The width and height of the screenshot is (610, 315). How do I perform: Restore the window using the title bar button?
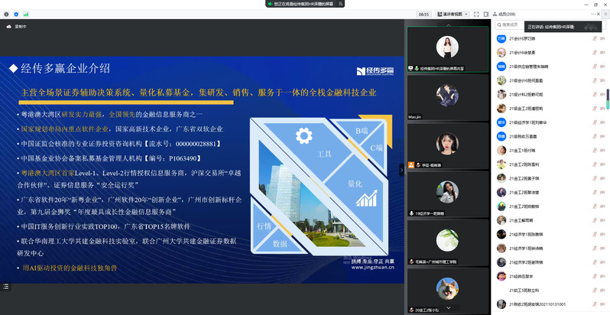coord(595,5)
